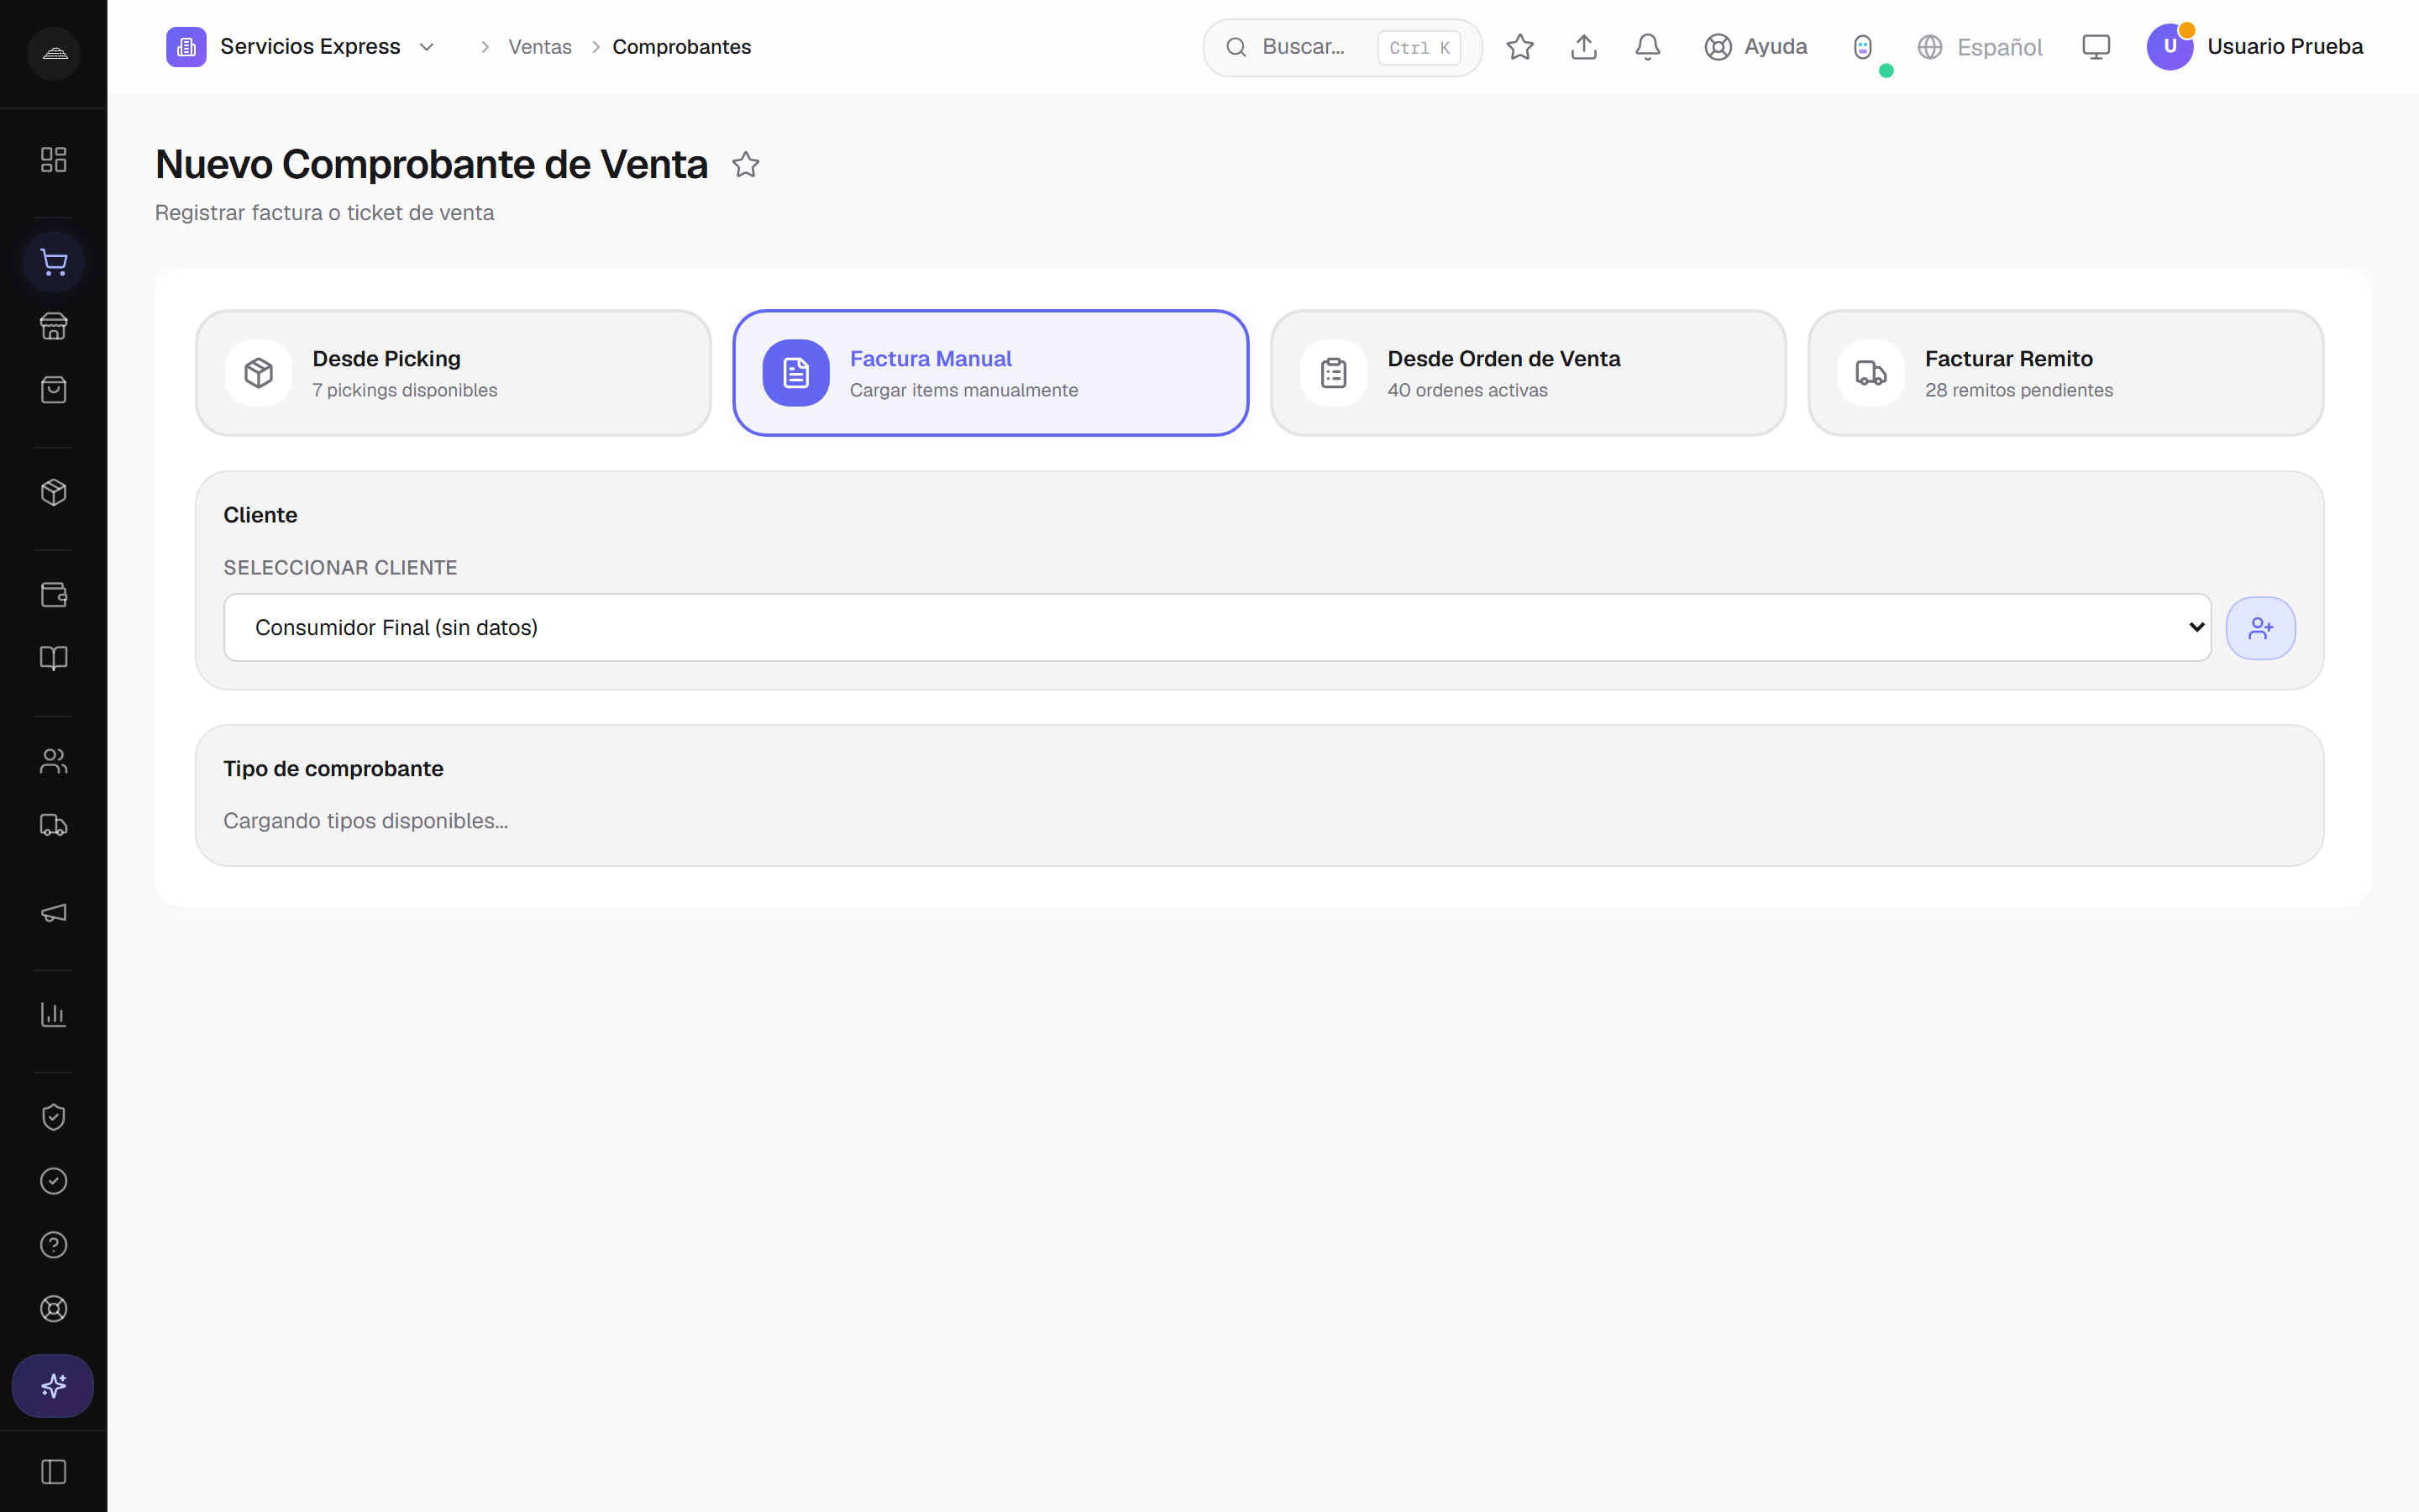Go to Ventas breadcrumb

(540, 47)
